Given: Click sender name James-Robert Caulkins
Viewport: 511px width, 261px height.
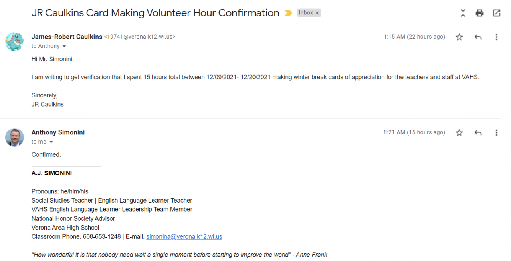Looking at the screenshot, I should pyautogui.click(x=67, y=37).
